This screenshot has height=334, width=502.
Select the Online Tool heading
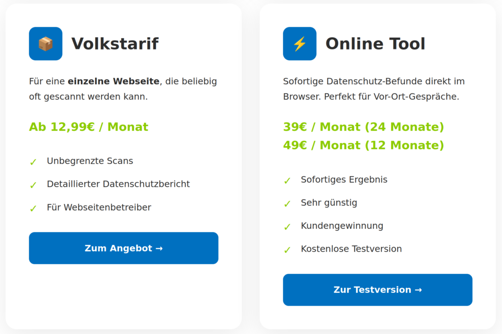375,44
